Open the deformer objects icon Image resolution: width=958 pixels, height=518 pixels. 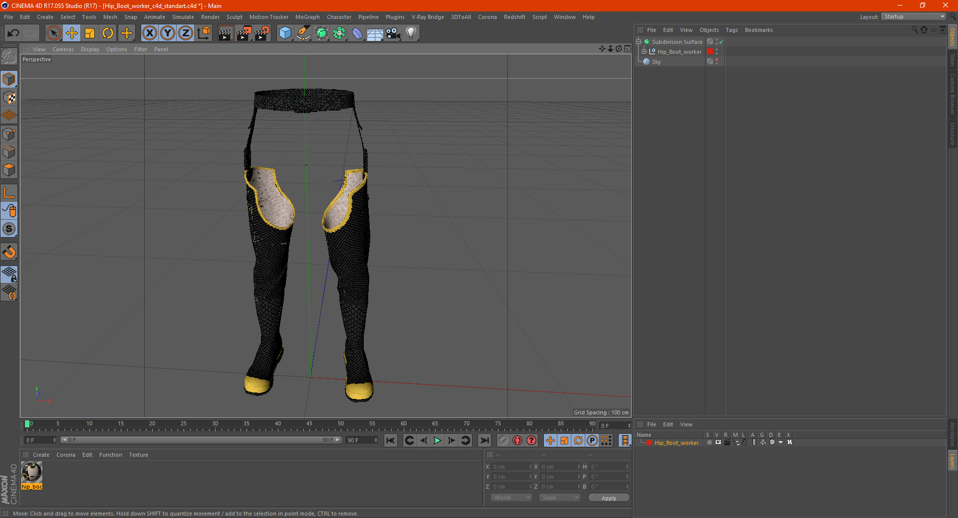point(357,33)
